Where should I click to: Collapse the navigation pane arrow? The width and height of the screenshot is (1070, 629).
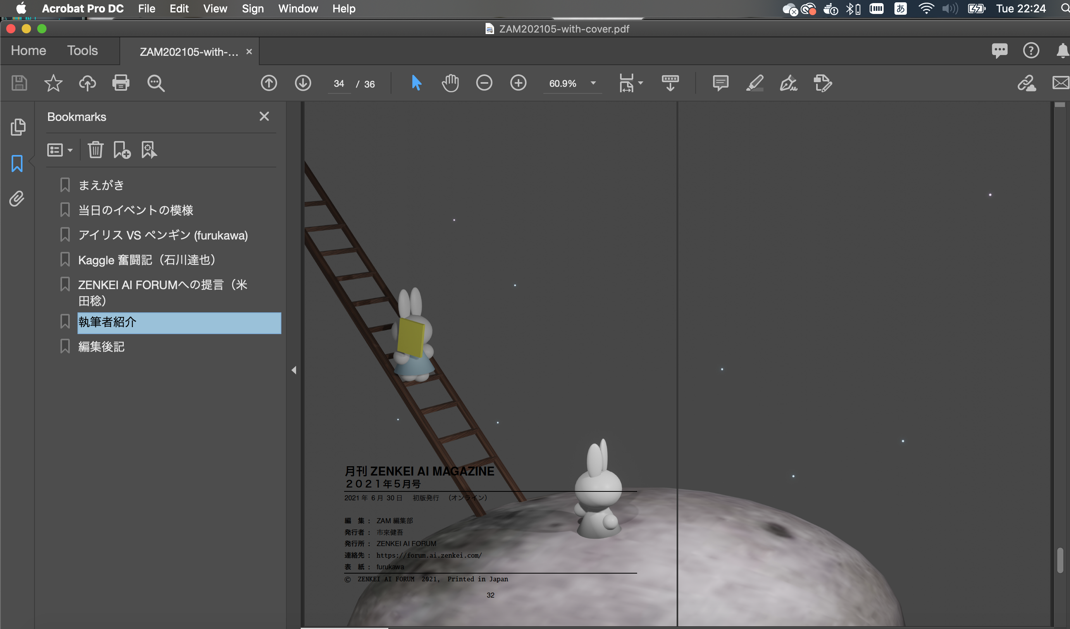tap(294, 370)
